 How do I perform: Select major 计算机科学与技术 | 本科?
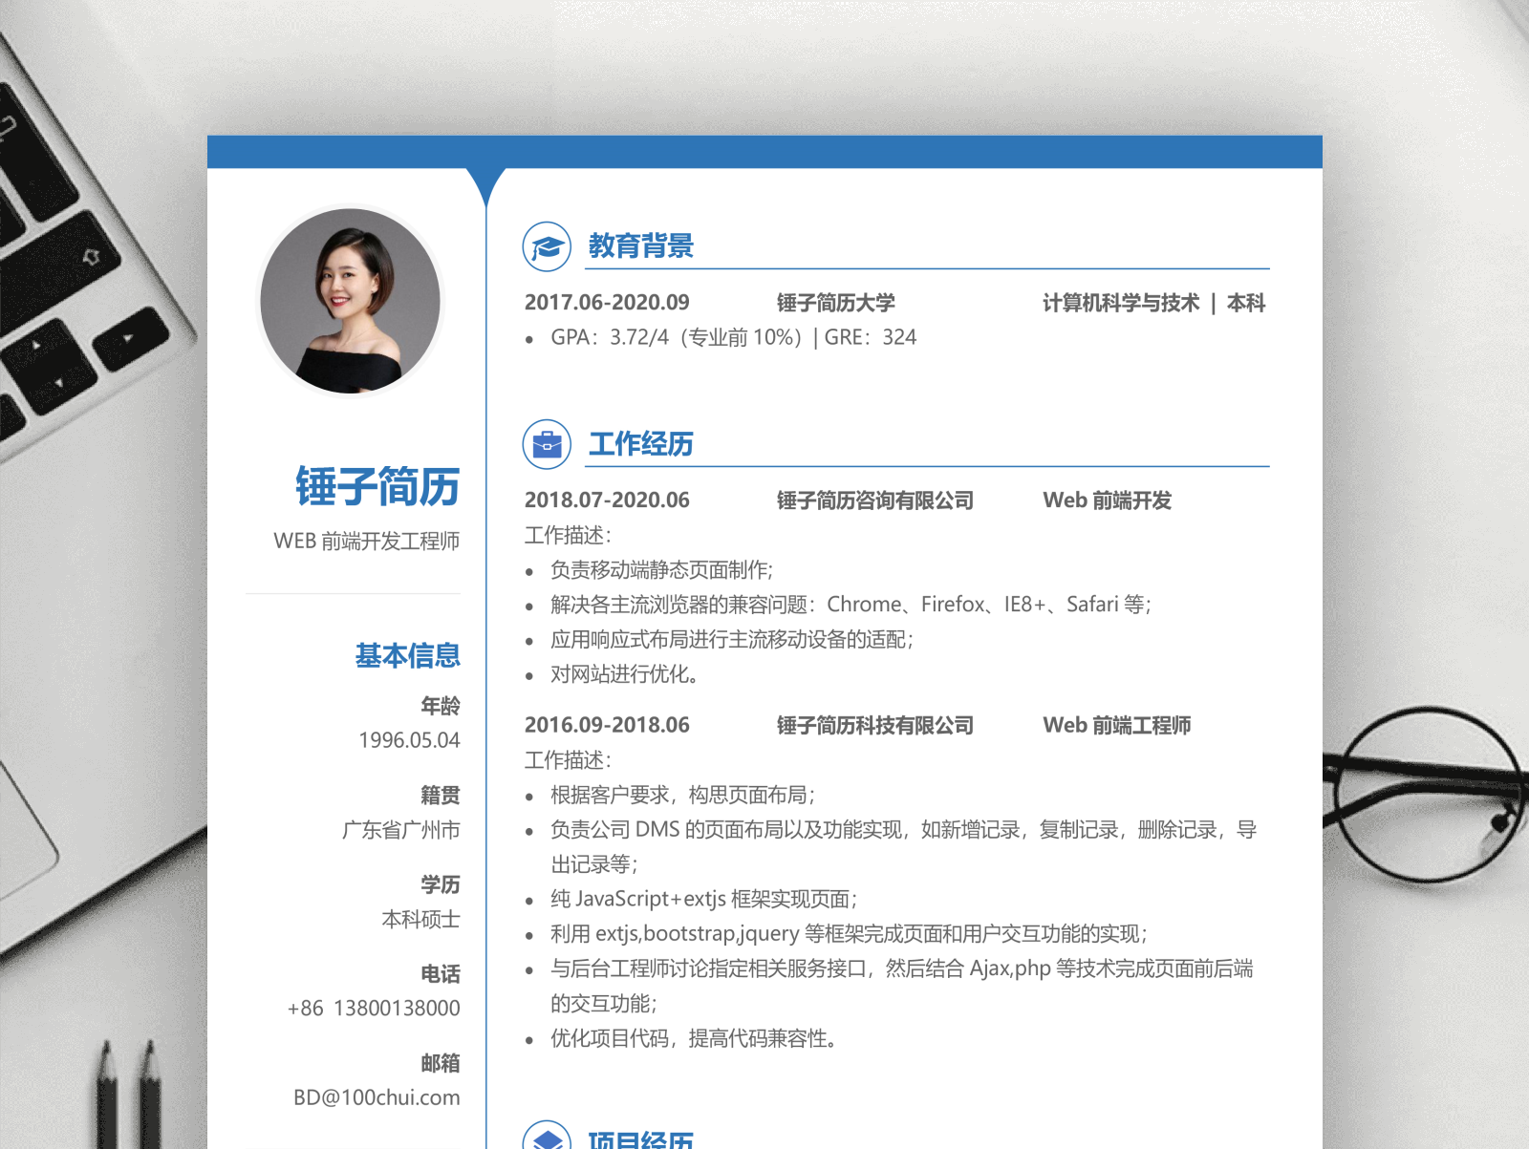[x=1154, y=303]
